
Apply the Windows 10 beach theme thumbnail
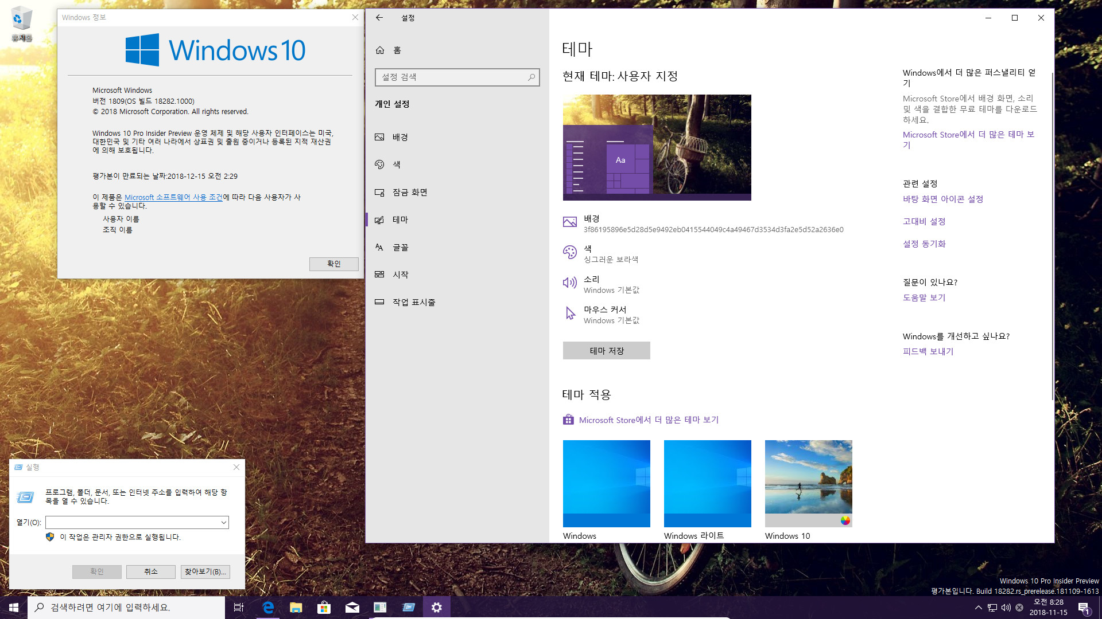[x=809, y=484]
